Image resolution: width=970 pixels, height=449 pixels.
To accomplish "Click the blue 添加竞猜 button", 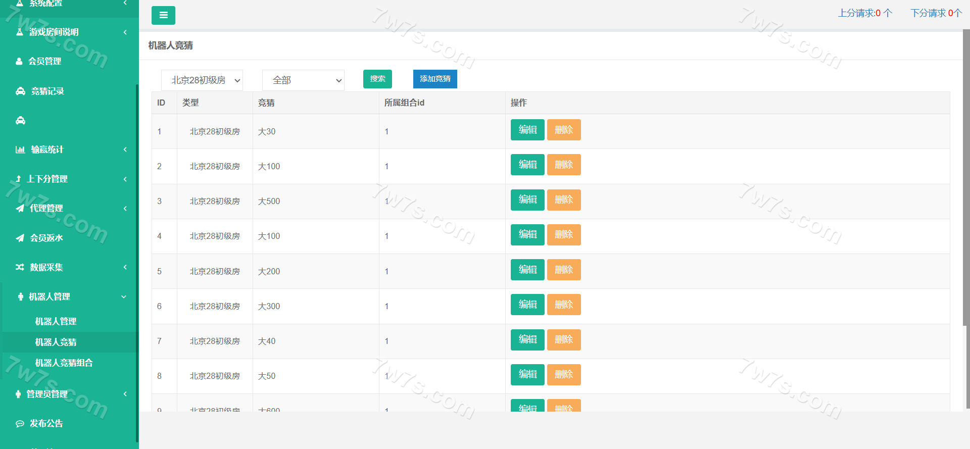I will click(x=435, y=79).
